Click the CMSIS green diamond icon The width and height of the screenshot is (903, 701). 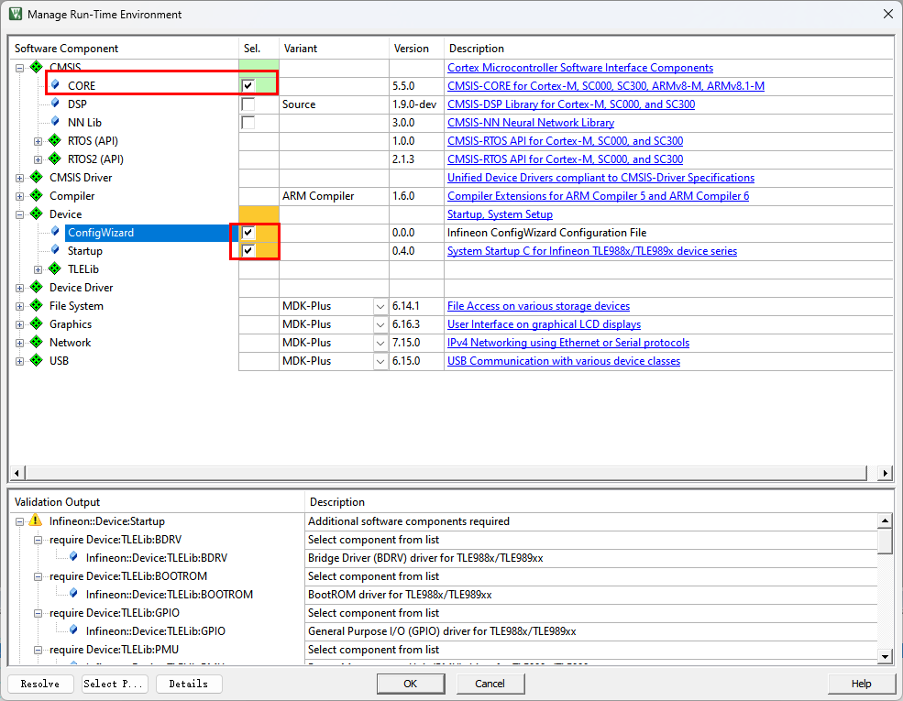(x=37, y=67)
